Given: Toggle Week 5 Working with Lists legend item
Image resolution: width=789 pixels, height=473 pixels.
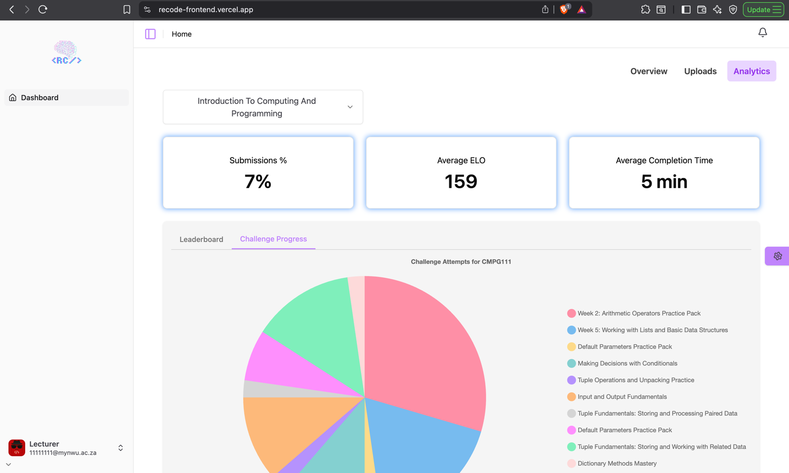Looking at the screenshot, I should pyautogui.click(x=648, y=330).
